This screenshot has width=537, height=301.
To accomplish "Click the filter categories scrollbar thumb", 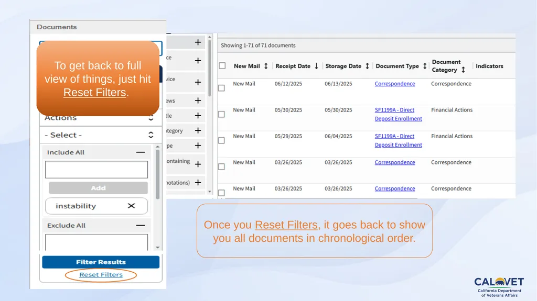I will [210, 69].
